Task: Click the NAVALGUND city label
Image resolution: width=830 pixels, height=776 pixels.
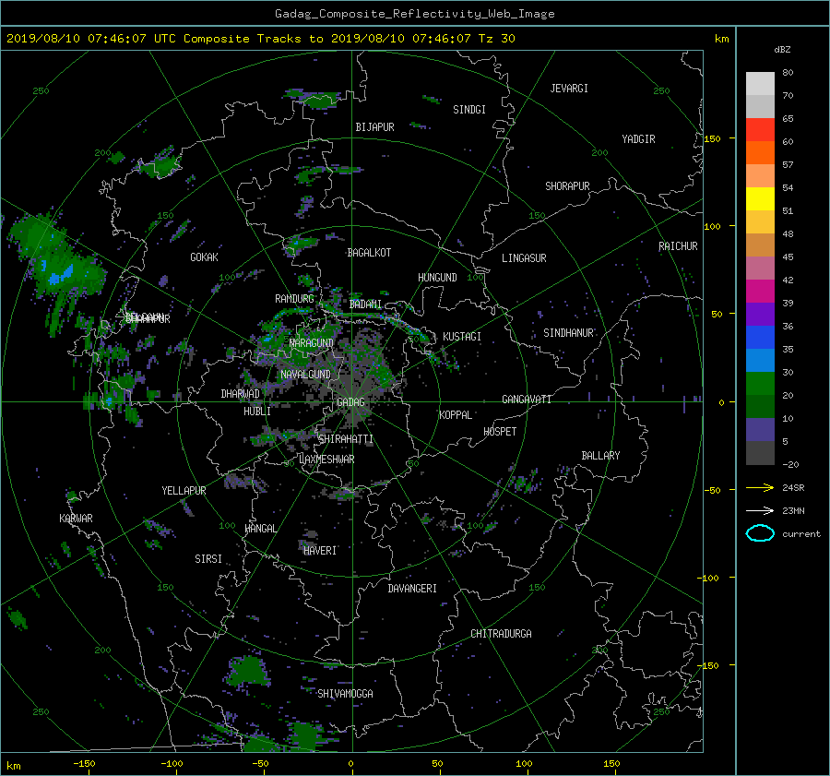Action: click(x=305, y=375)
